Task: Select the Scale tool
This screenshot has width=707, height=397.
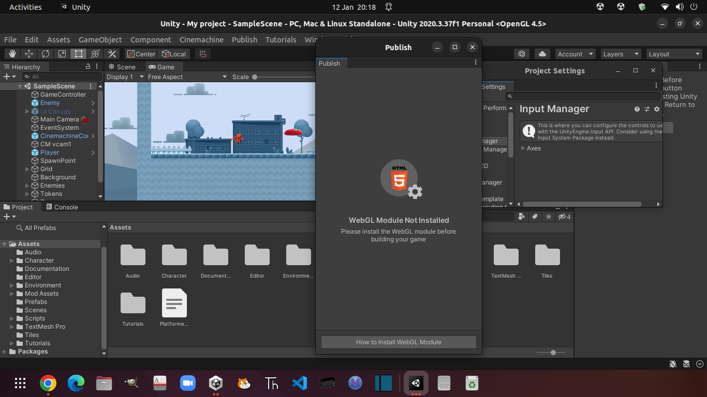Action: point(62,54)
